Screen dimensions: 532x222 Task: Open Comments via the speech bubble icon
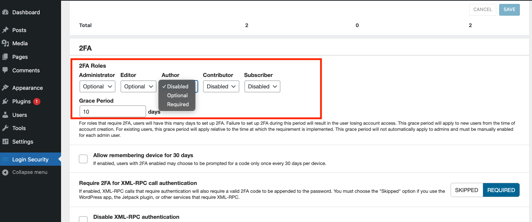coord(6,70)
